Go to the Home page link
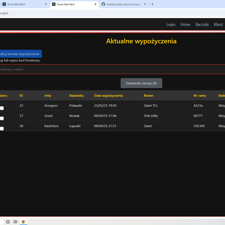Image resolution: width=225 pixels, height=225 pixels. click(x=185, y=24)
